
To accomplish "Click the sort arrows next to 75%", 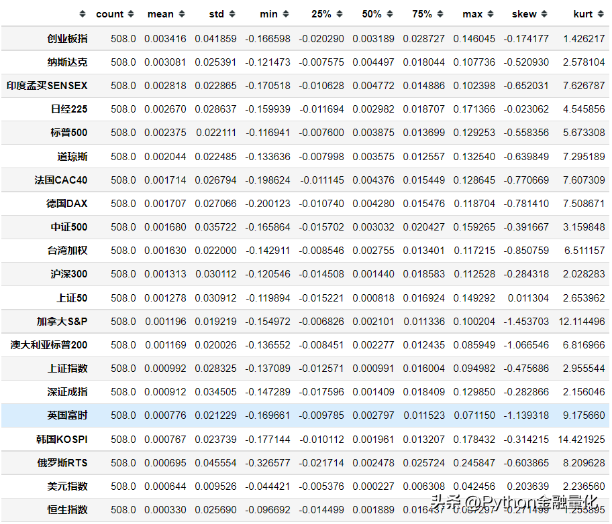I will [x=440, y=14].
